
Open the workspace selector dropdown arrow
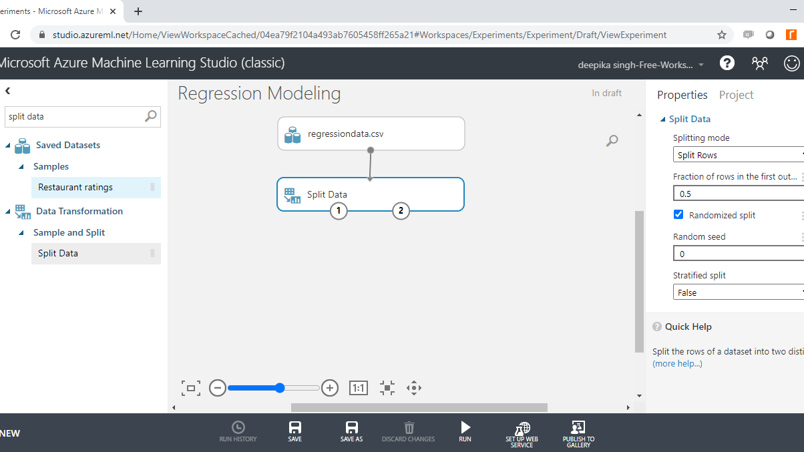[x=701, y=65]
